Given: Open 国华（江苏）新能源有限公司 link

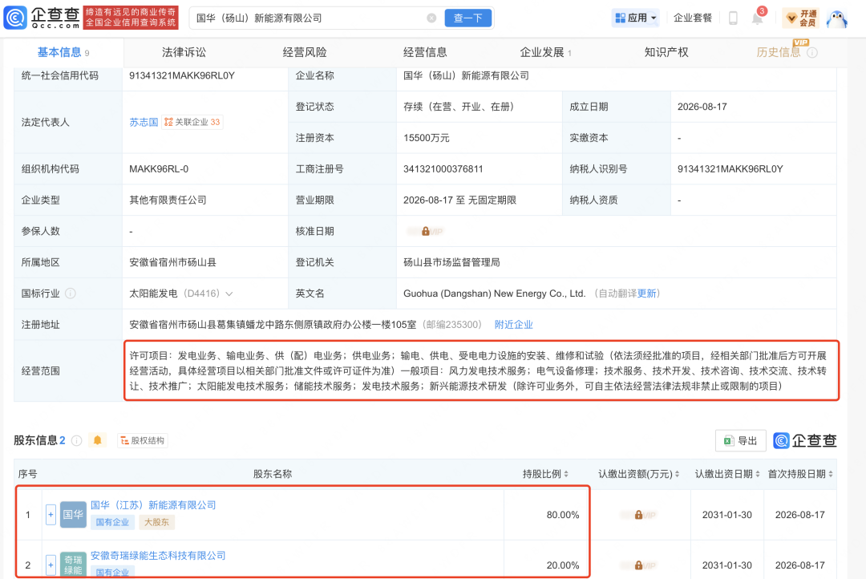Looking at the screenshot, I should [153, 505].
